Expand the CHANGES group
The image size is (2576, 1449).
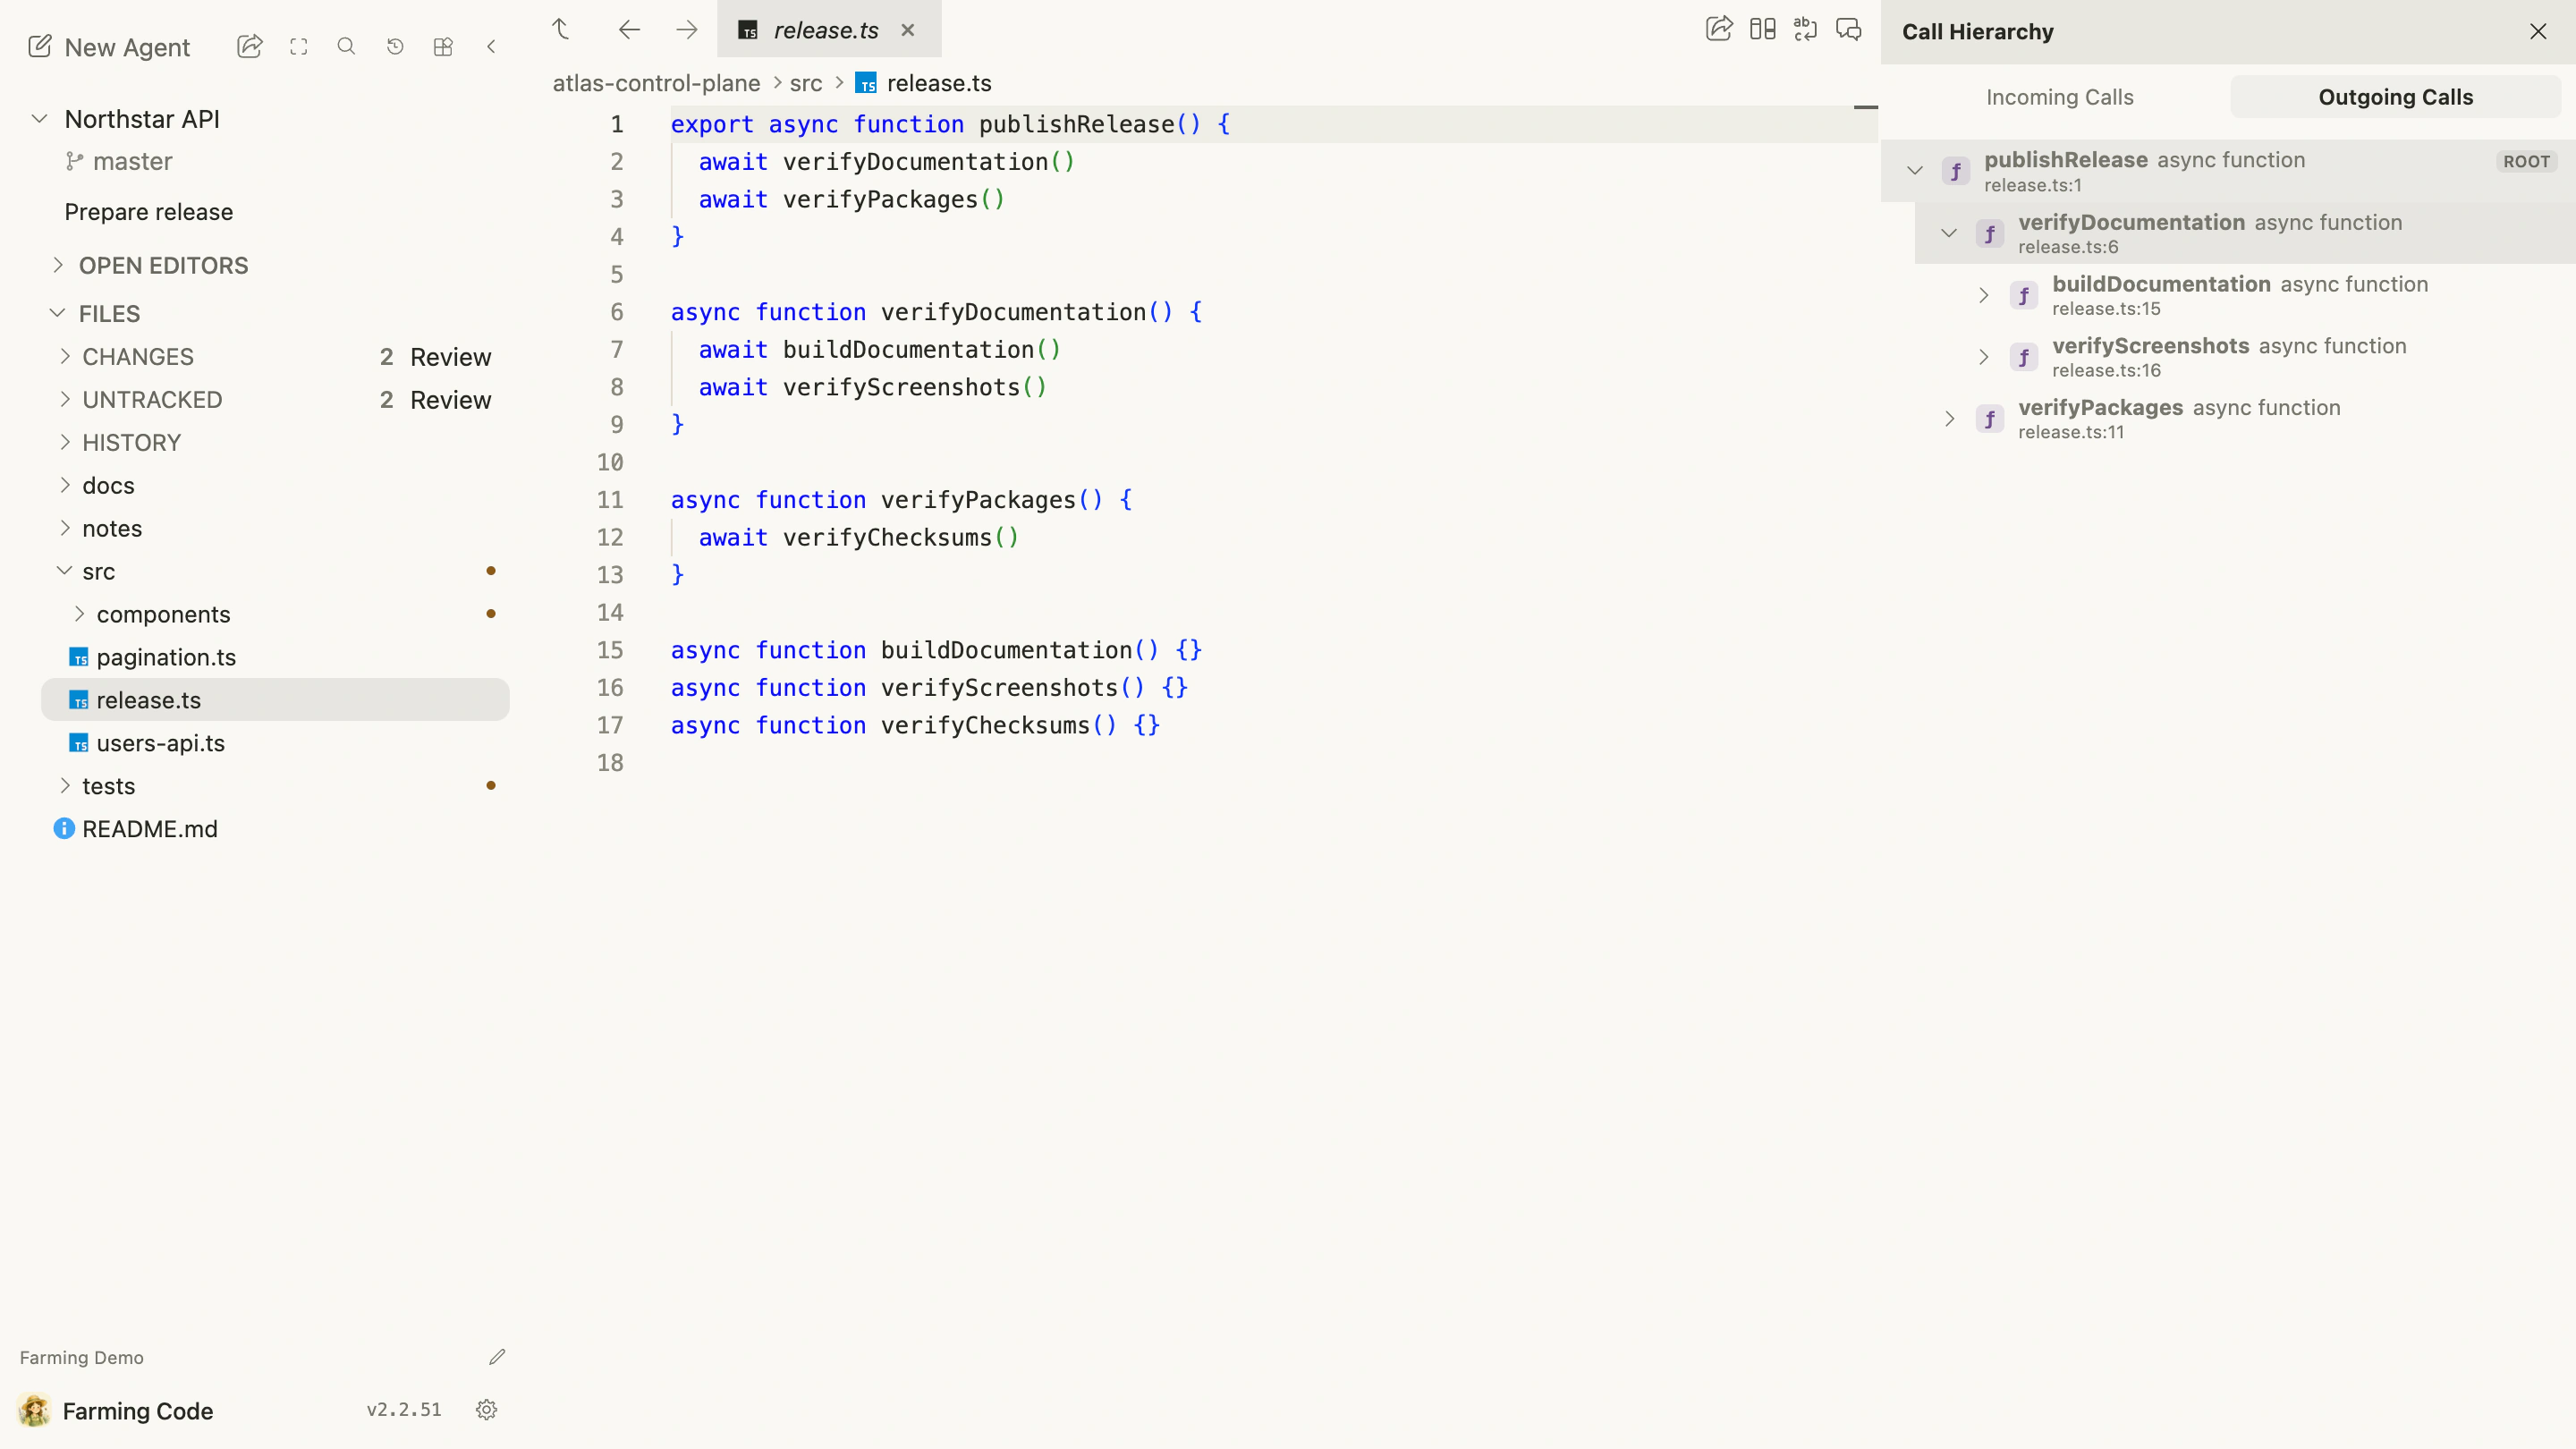(x=65, y=356)
